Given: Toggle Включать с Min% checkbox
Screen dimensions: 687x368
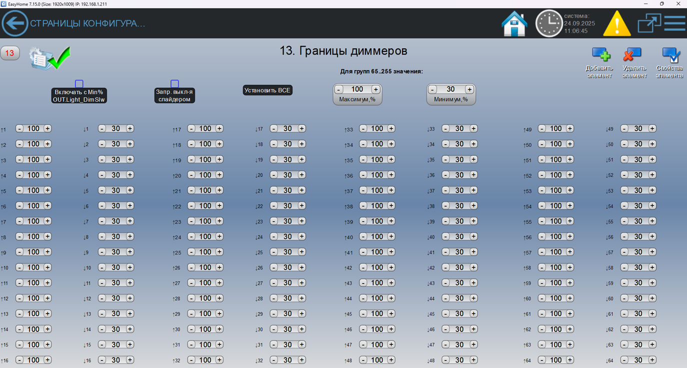Looking at the screenshot, I should tap(79, 83).
